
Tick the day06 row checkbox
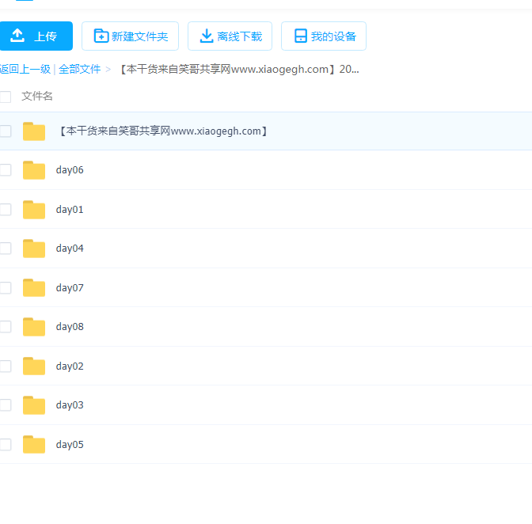point(5,170)
